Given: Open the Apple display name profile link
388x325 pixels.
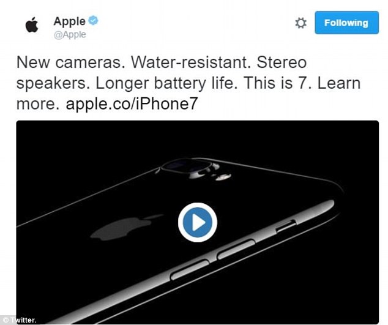Looking at the screenshot, I should click(x=69, y=21).
